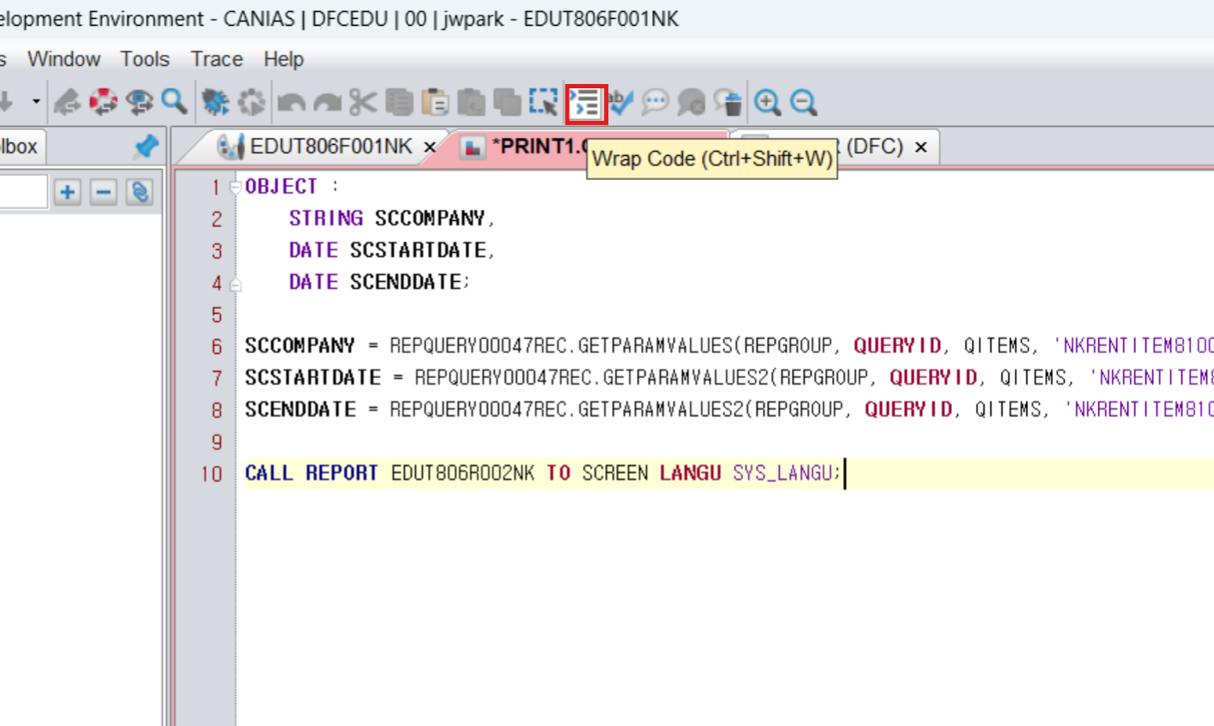Click the plus button in the Toolbox panel
The height and width of the screenshot is (726, 1214).
pyautogui.click(x=68, y=192)
